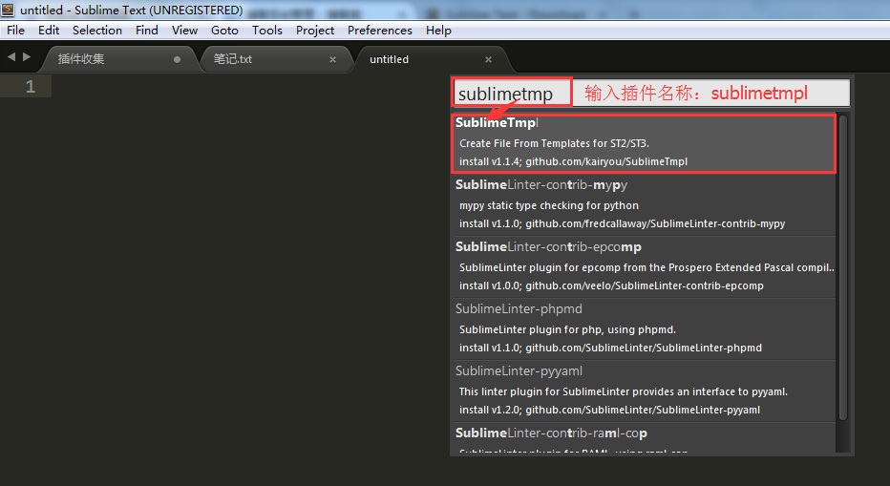This screenshot has width=890, height=486.
Task: Click line number 1 in gutter
Action: click(x=31, y=87)
